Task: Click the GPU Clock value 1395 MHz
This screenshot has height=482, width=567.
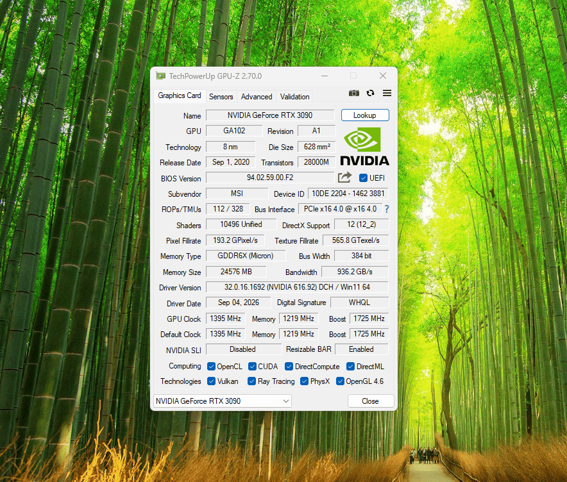Action: [x=226, y=319]
